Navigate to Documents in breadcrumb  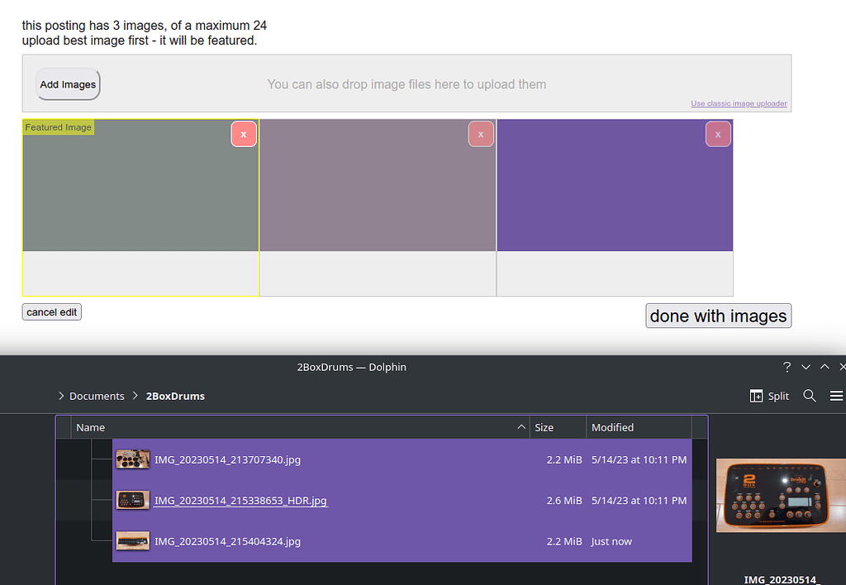[97, 396]
